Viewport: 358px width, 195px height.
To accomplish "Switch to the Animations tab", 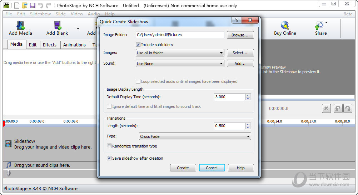I will [x=74, y=45].
